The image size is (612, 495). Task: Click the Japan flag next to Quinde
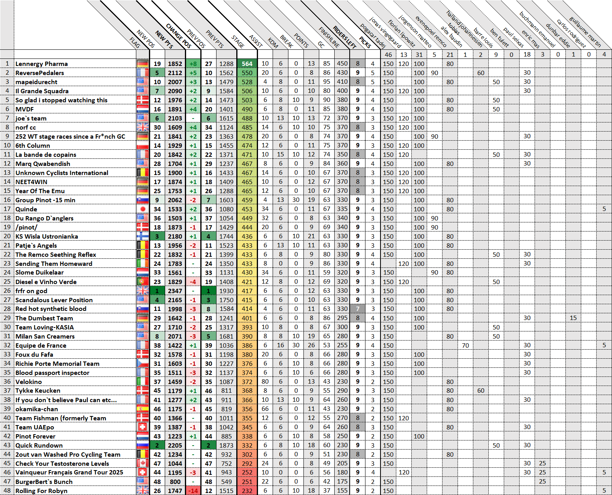point(143,209)
